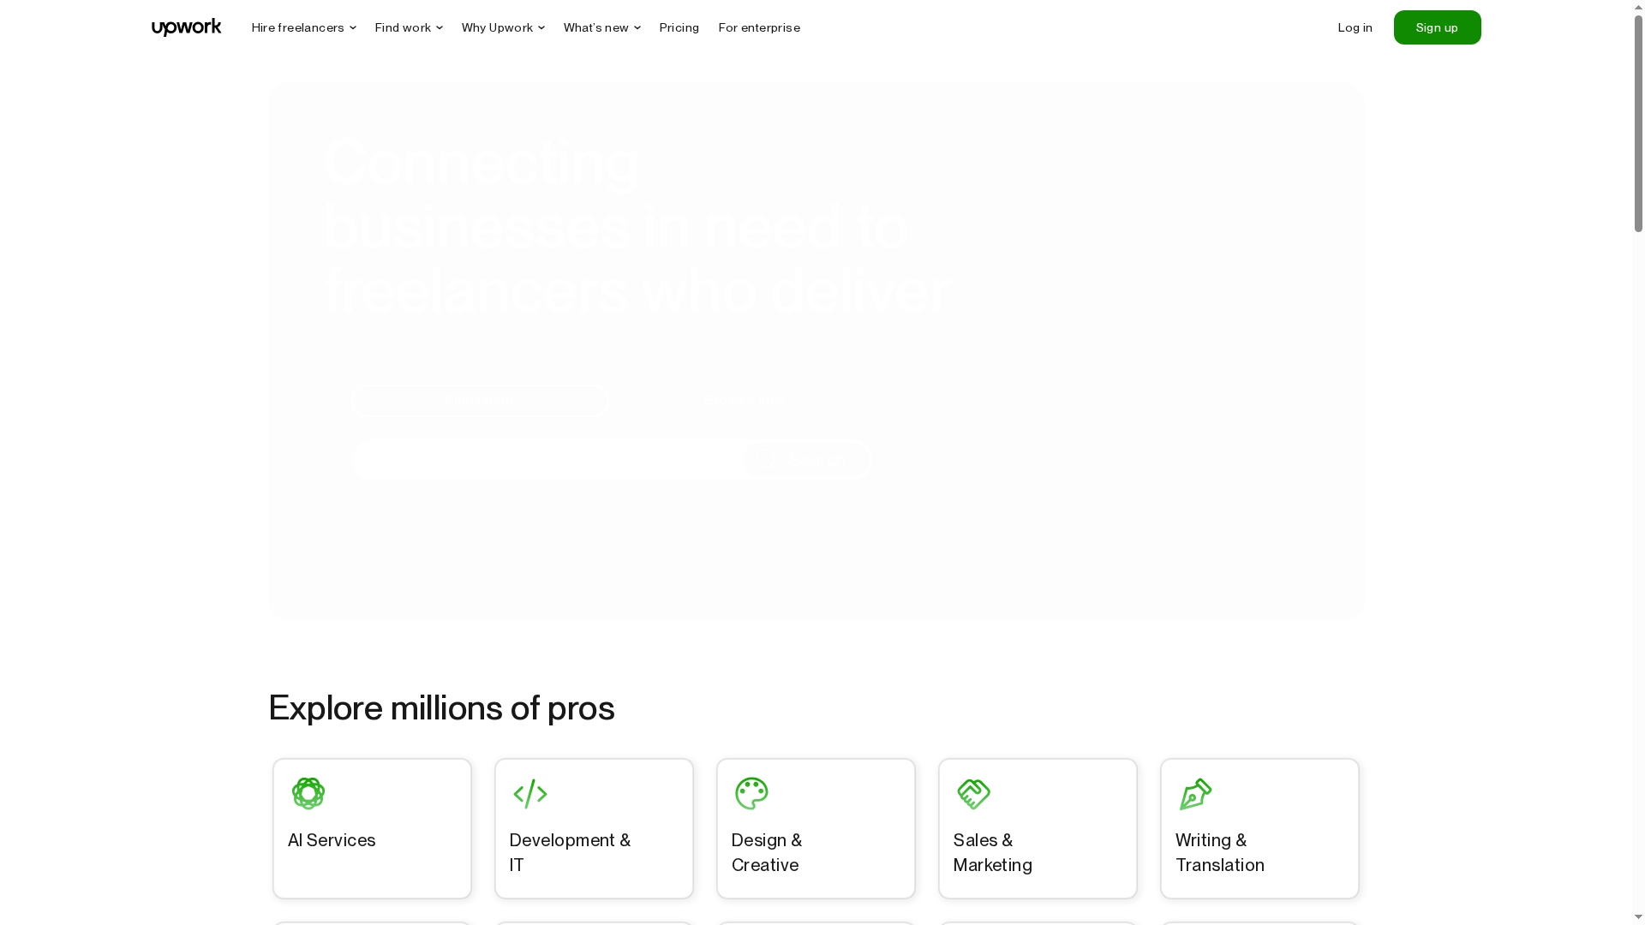The width and height of the screenshot is (1645, 925).
Task: Select the AI Services category icon
Action: [x=308, y=793]
